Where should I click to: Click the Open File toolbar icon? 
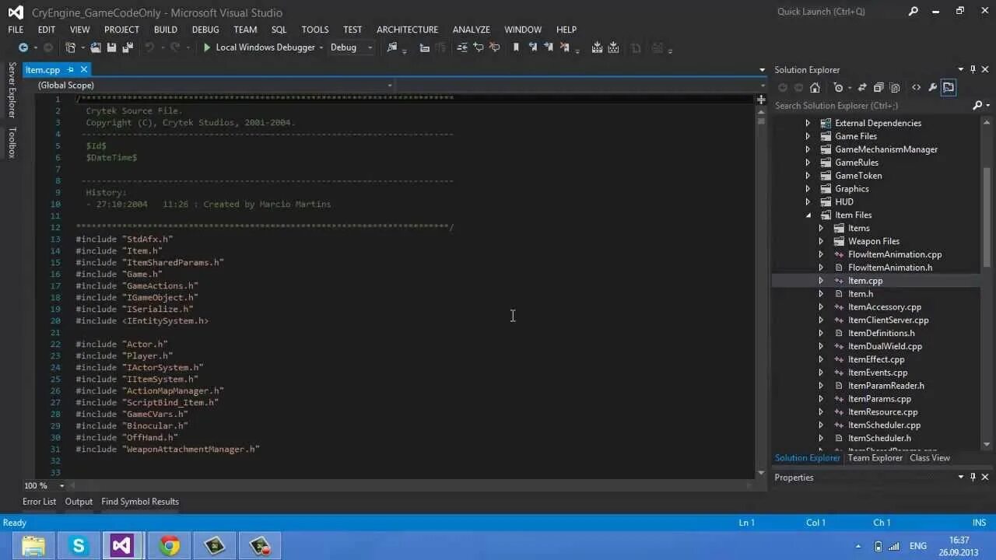95,47
